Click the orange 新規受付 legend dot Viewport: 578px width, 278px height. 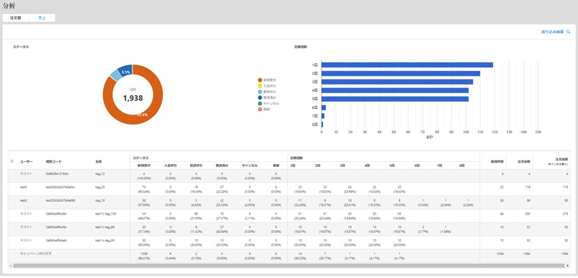click(259, 80)
